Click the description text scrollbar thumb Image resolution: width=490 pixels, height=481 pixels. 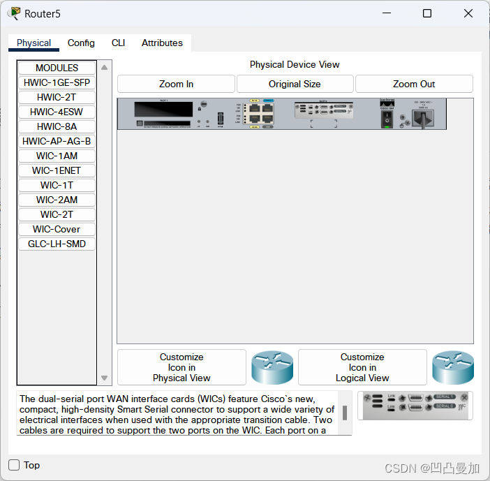[x=345, y=413]
